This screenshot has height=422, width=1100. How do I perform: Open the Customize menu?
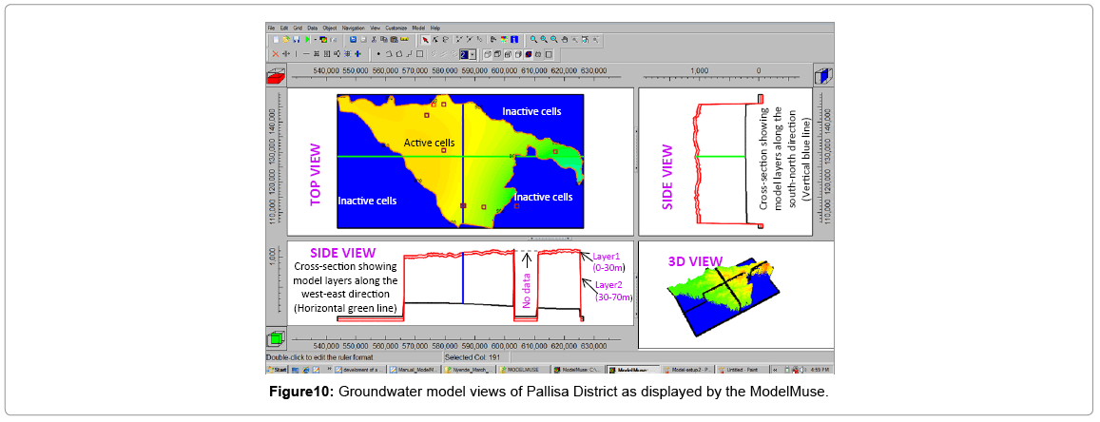[x=396, y=29]
